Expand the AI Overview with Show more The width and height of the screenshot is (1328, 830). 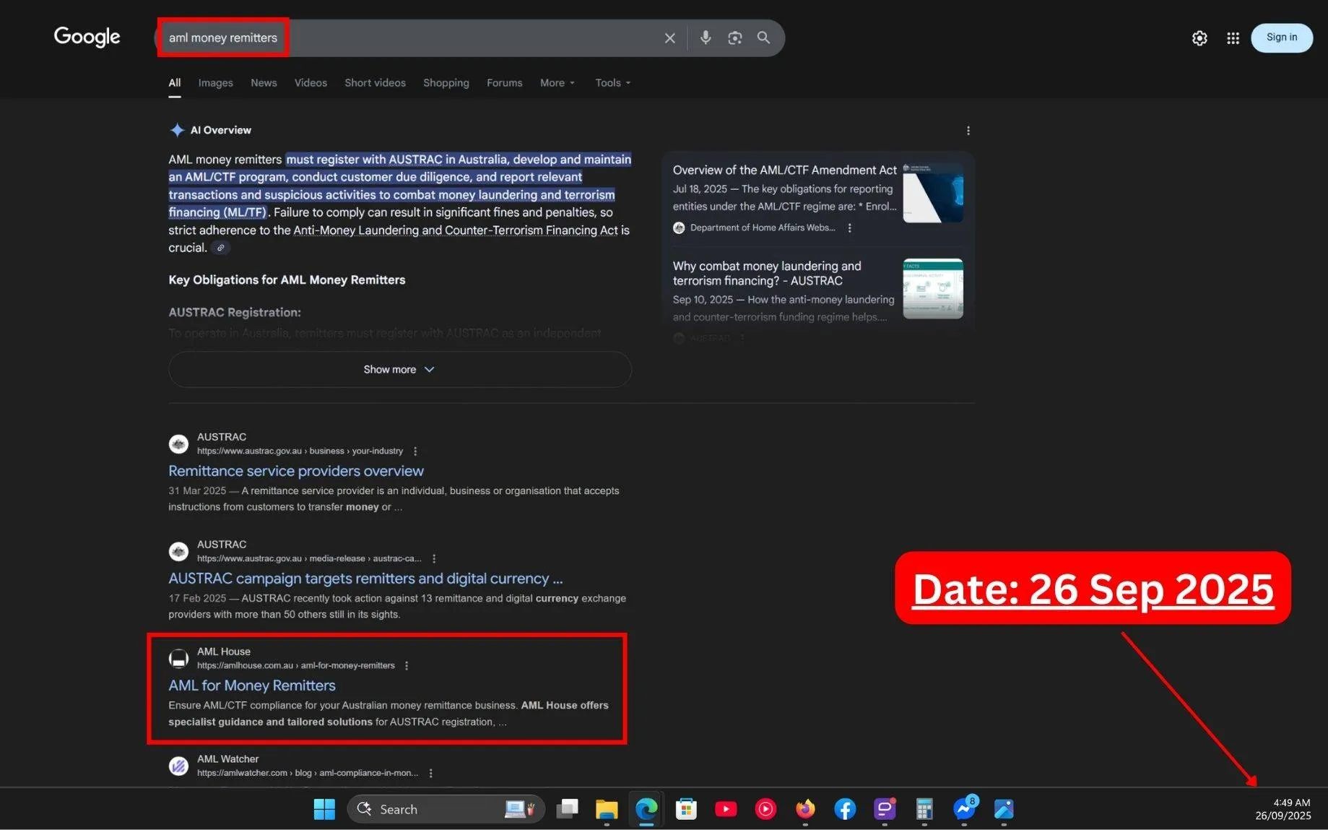[399, 369]
